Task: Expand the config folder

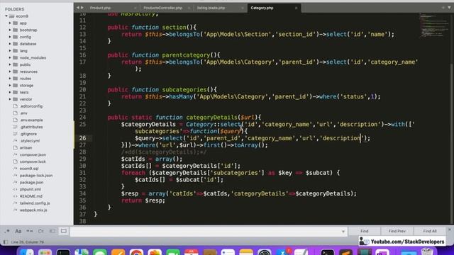Action: [x=10, y=37]
